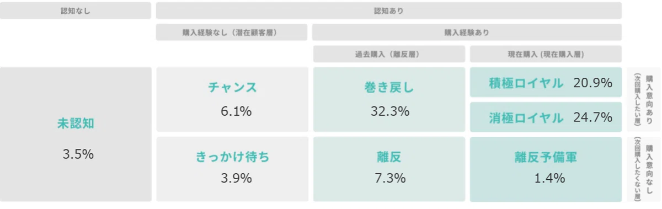Click the 認知あり header bar

coord(389,10)
